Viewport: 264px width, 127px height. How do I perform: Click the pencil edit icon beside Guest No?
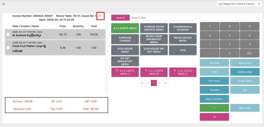click(x=100, y=16)
